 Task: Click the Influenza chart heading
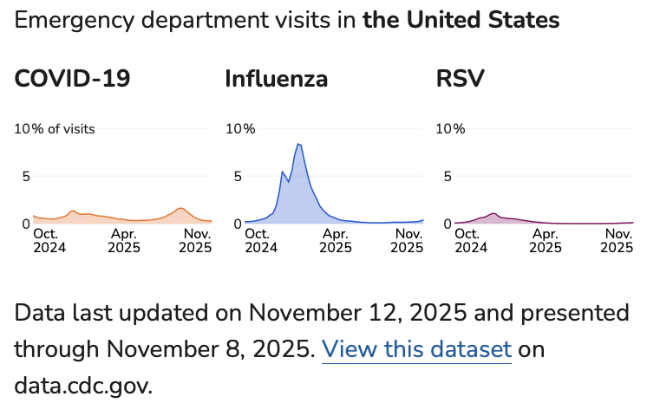click(277, 80)
